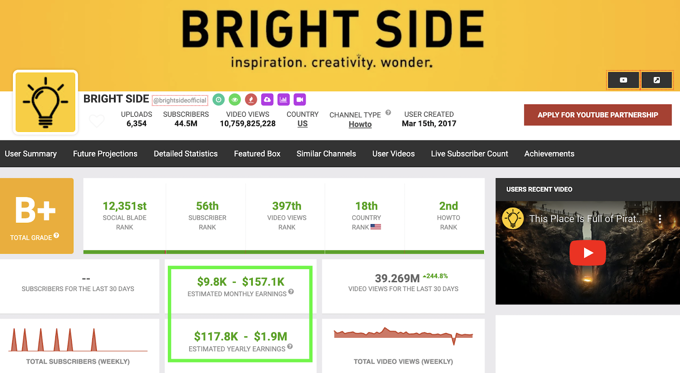Open the YouTube channel icon button
This screenshot has width=680, height=373.
pyautogui.click(x=623, y=80)
